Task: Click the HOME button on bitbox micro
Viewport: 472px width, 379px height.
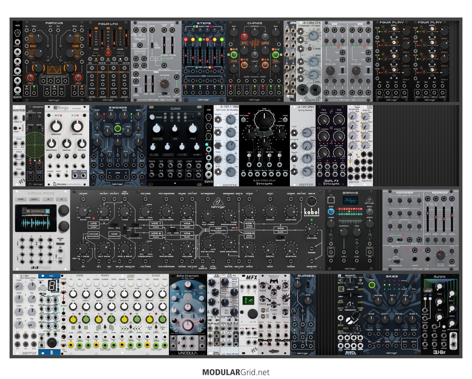Action: click(x=20, y=199)
